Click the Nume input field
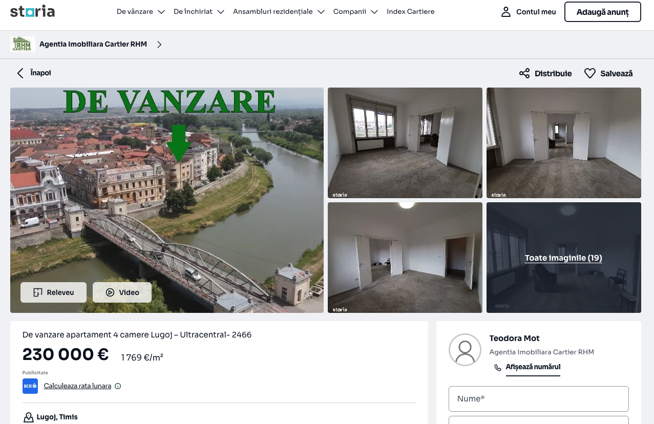 coord(538,399)
